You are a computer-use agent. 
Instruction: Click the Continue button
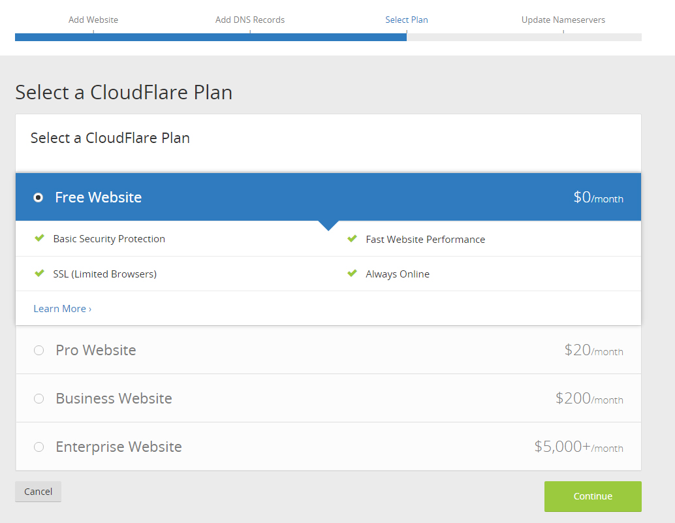(592, 496)
